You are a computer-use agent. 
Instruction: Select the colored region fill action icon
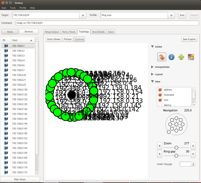pyautogui.click(x=191, y=57)
